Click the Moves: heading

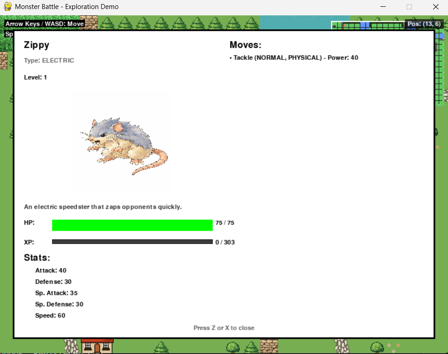click(246, 45)
